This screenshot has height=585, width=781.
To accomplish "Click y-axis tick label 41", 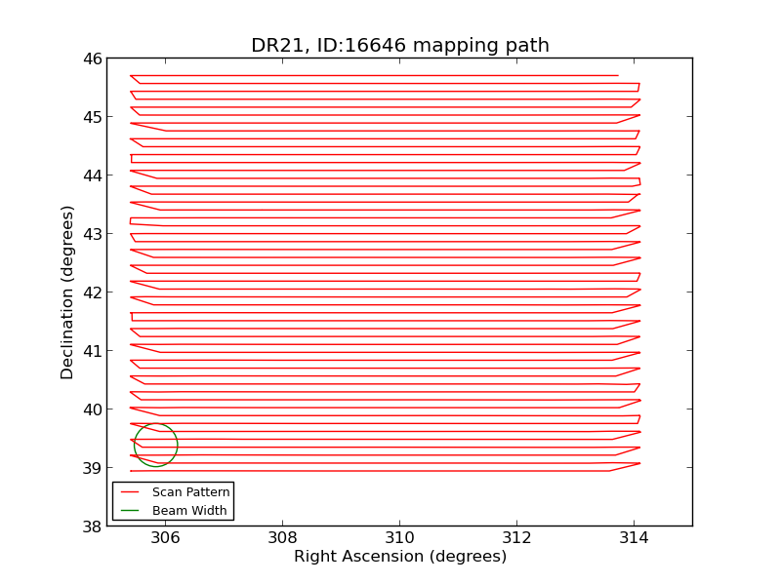I will 92,351.
